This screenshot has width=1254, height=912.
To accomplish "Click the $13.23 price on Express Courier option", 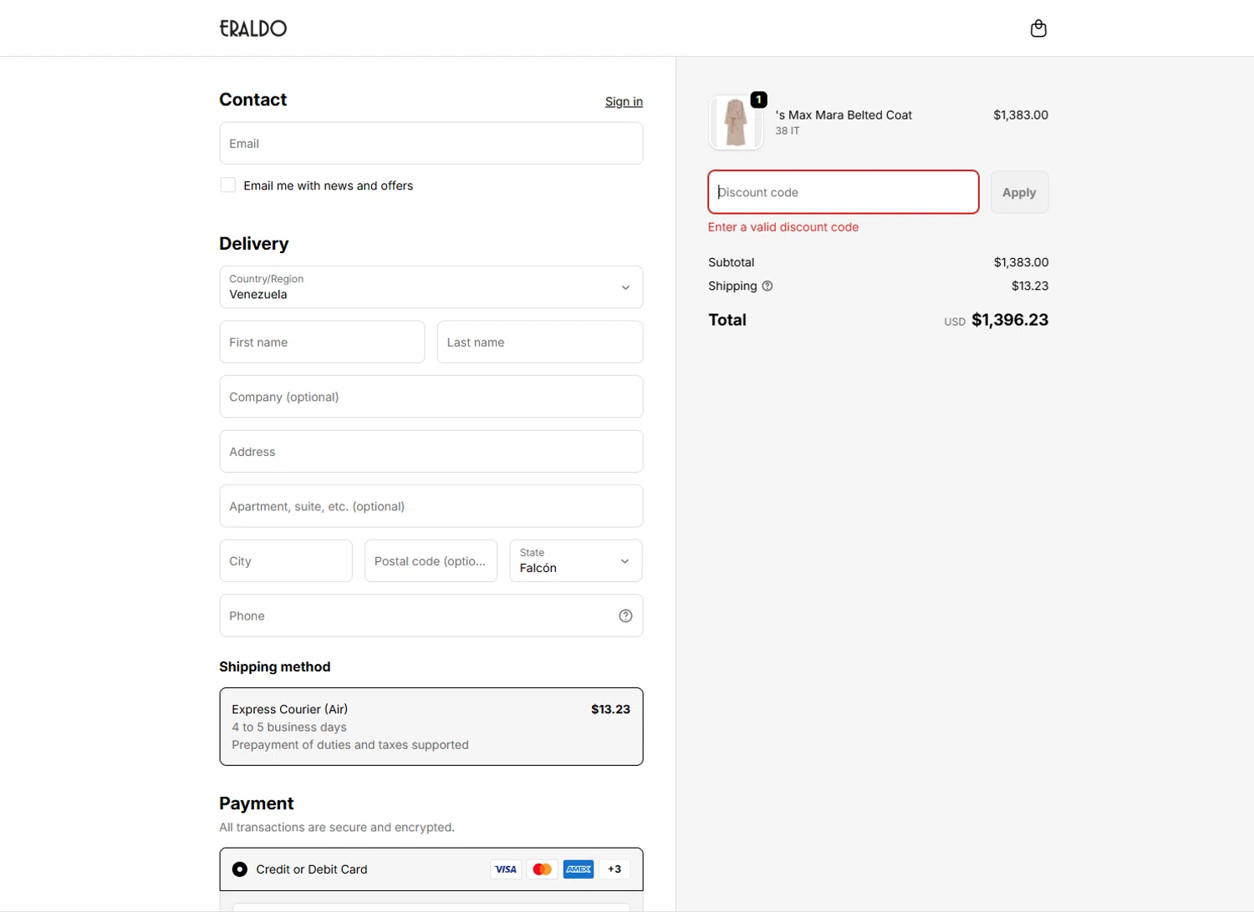I will click(x=611, y=709).
